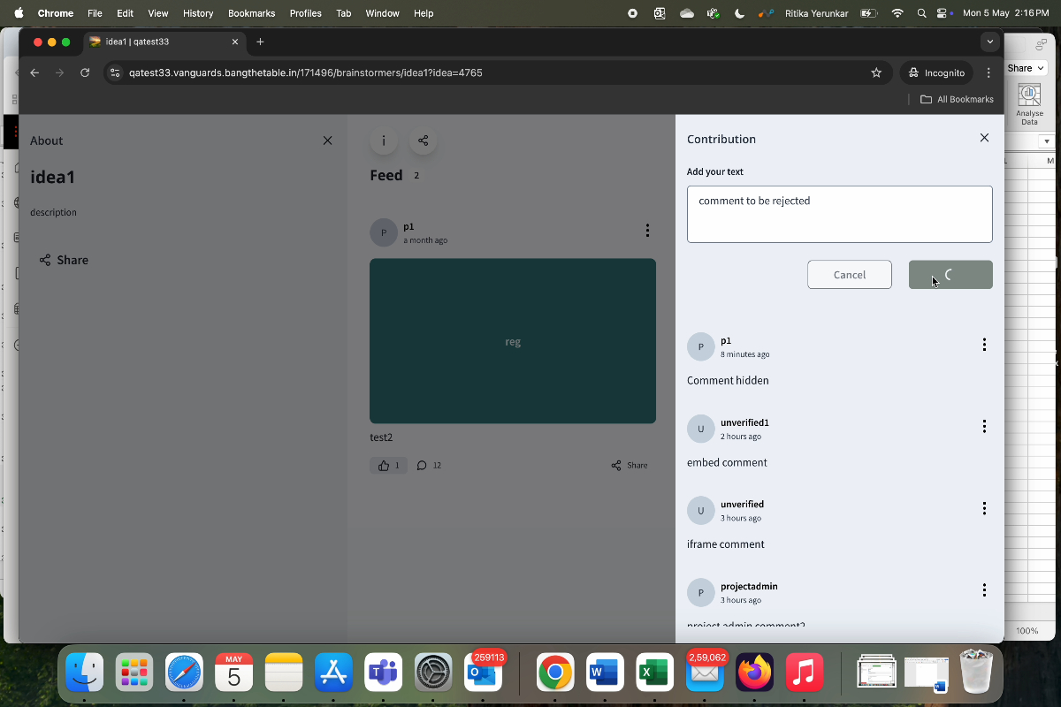The height and width of the screenshot is (707, 1061).
Task: Open options for unverified1 comment
Action: pos(984,426)
